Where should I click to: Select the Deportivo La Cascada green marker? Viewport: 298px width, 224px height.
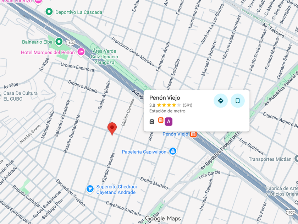coord(49,12)
